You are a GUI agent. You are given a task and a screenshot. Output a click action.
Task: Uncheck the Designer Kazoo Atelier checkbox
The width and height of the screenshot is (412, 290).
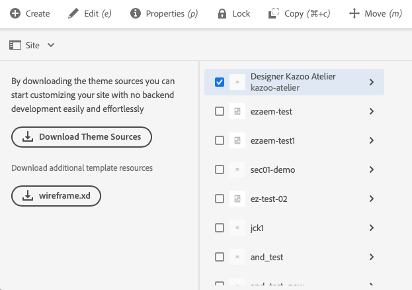220,82
